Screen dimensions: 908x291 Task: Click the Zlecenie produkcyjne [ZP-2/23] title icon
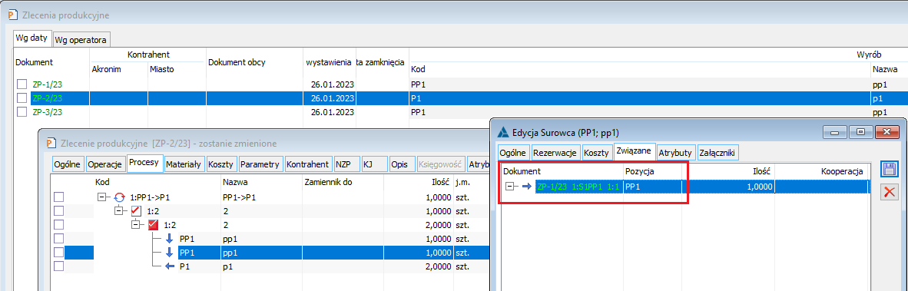coord(50,143)
